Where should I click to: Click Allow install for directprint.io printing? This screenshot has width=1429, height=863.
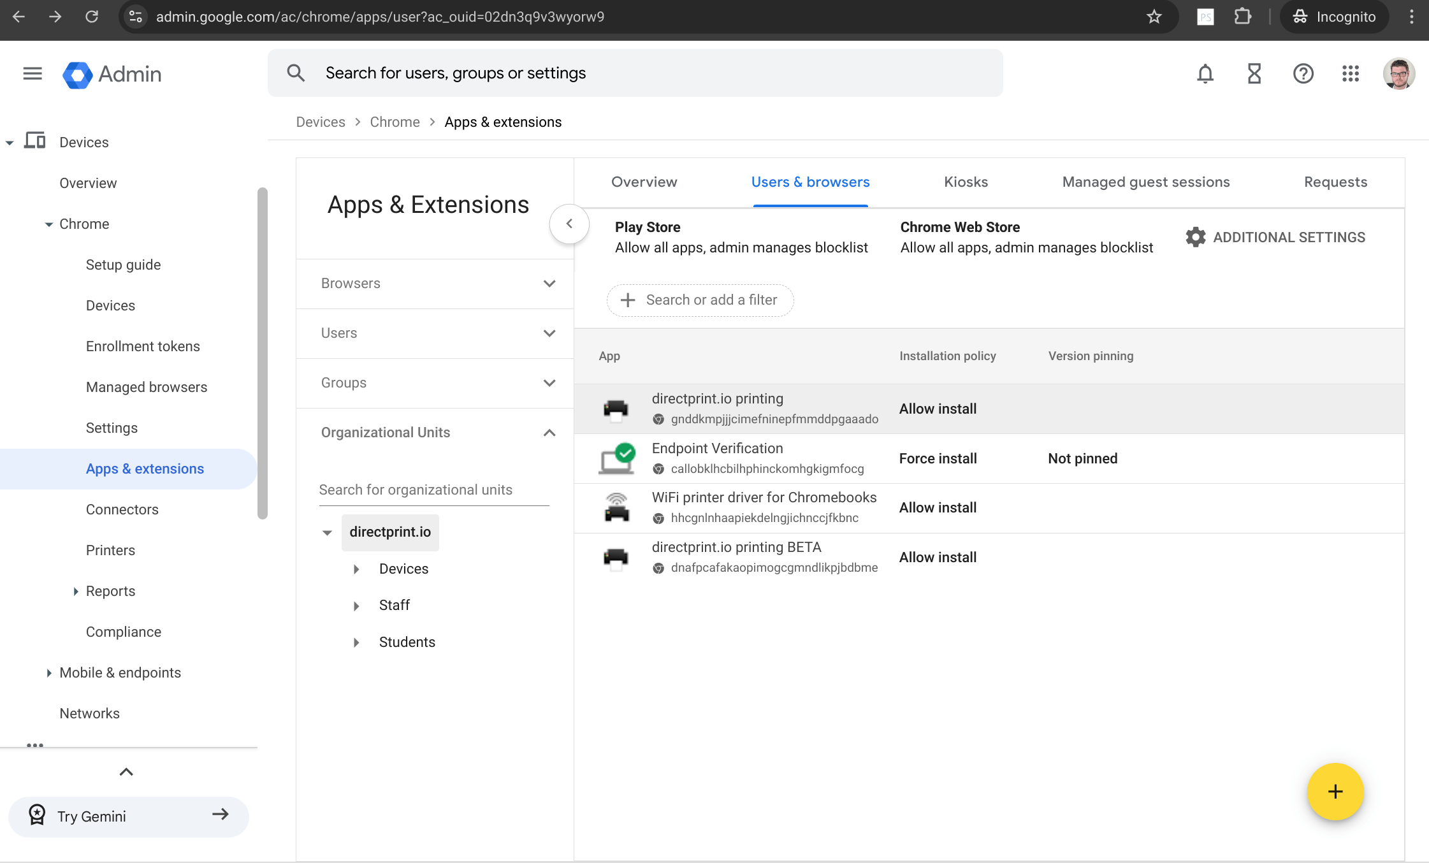coord(937,409)
